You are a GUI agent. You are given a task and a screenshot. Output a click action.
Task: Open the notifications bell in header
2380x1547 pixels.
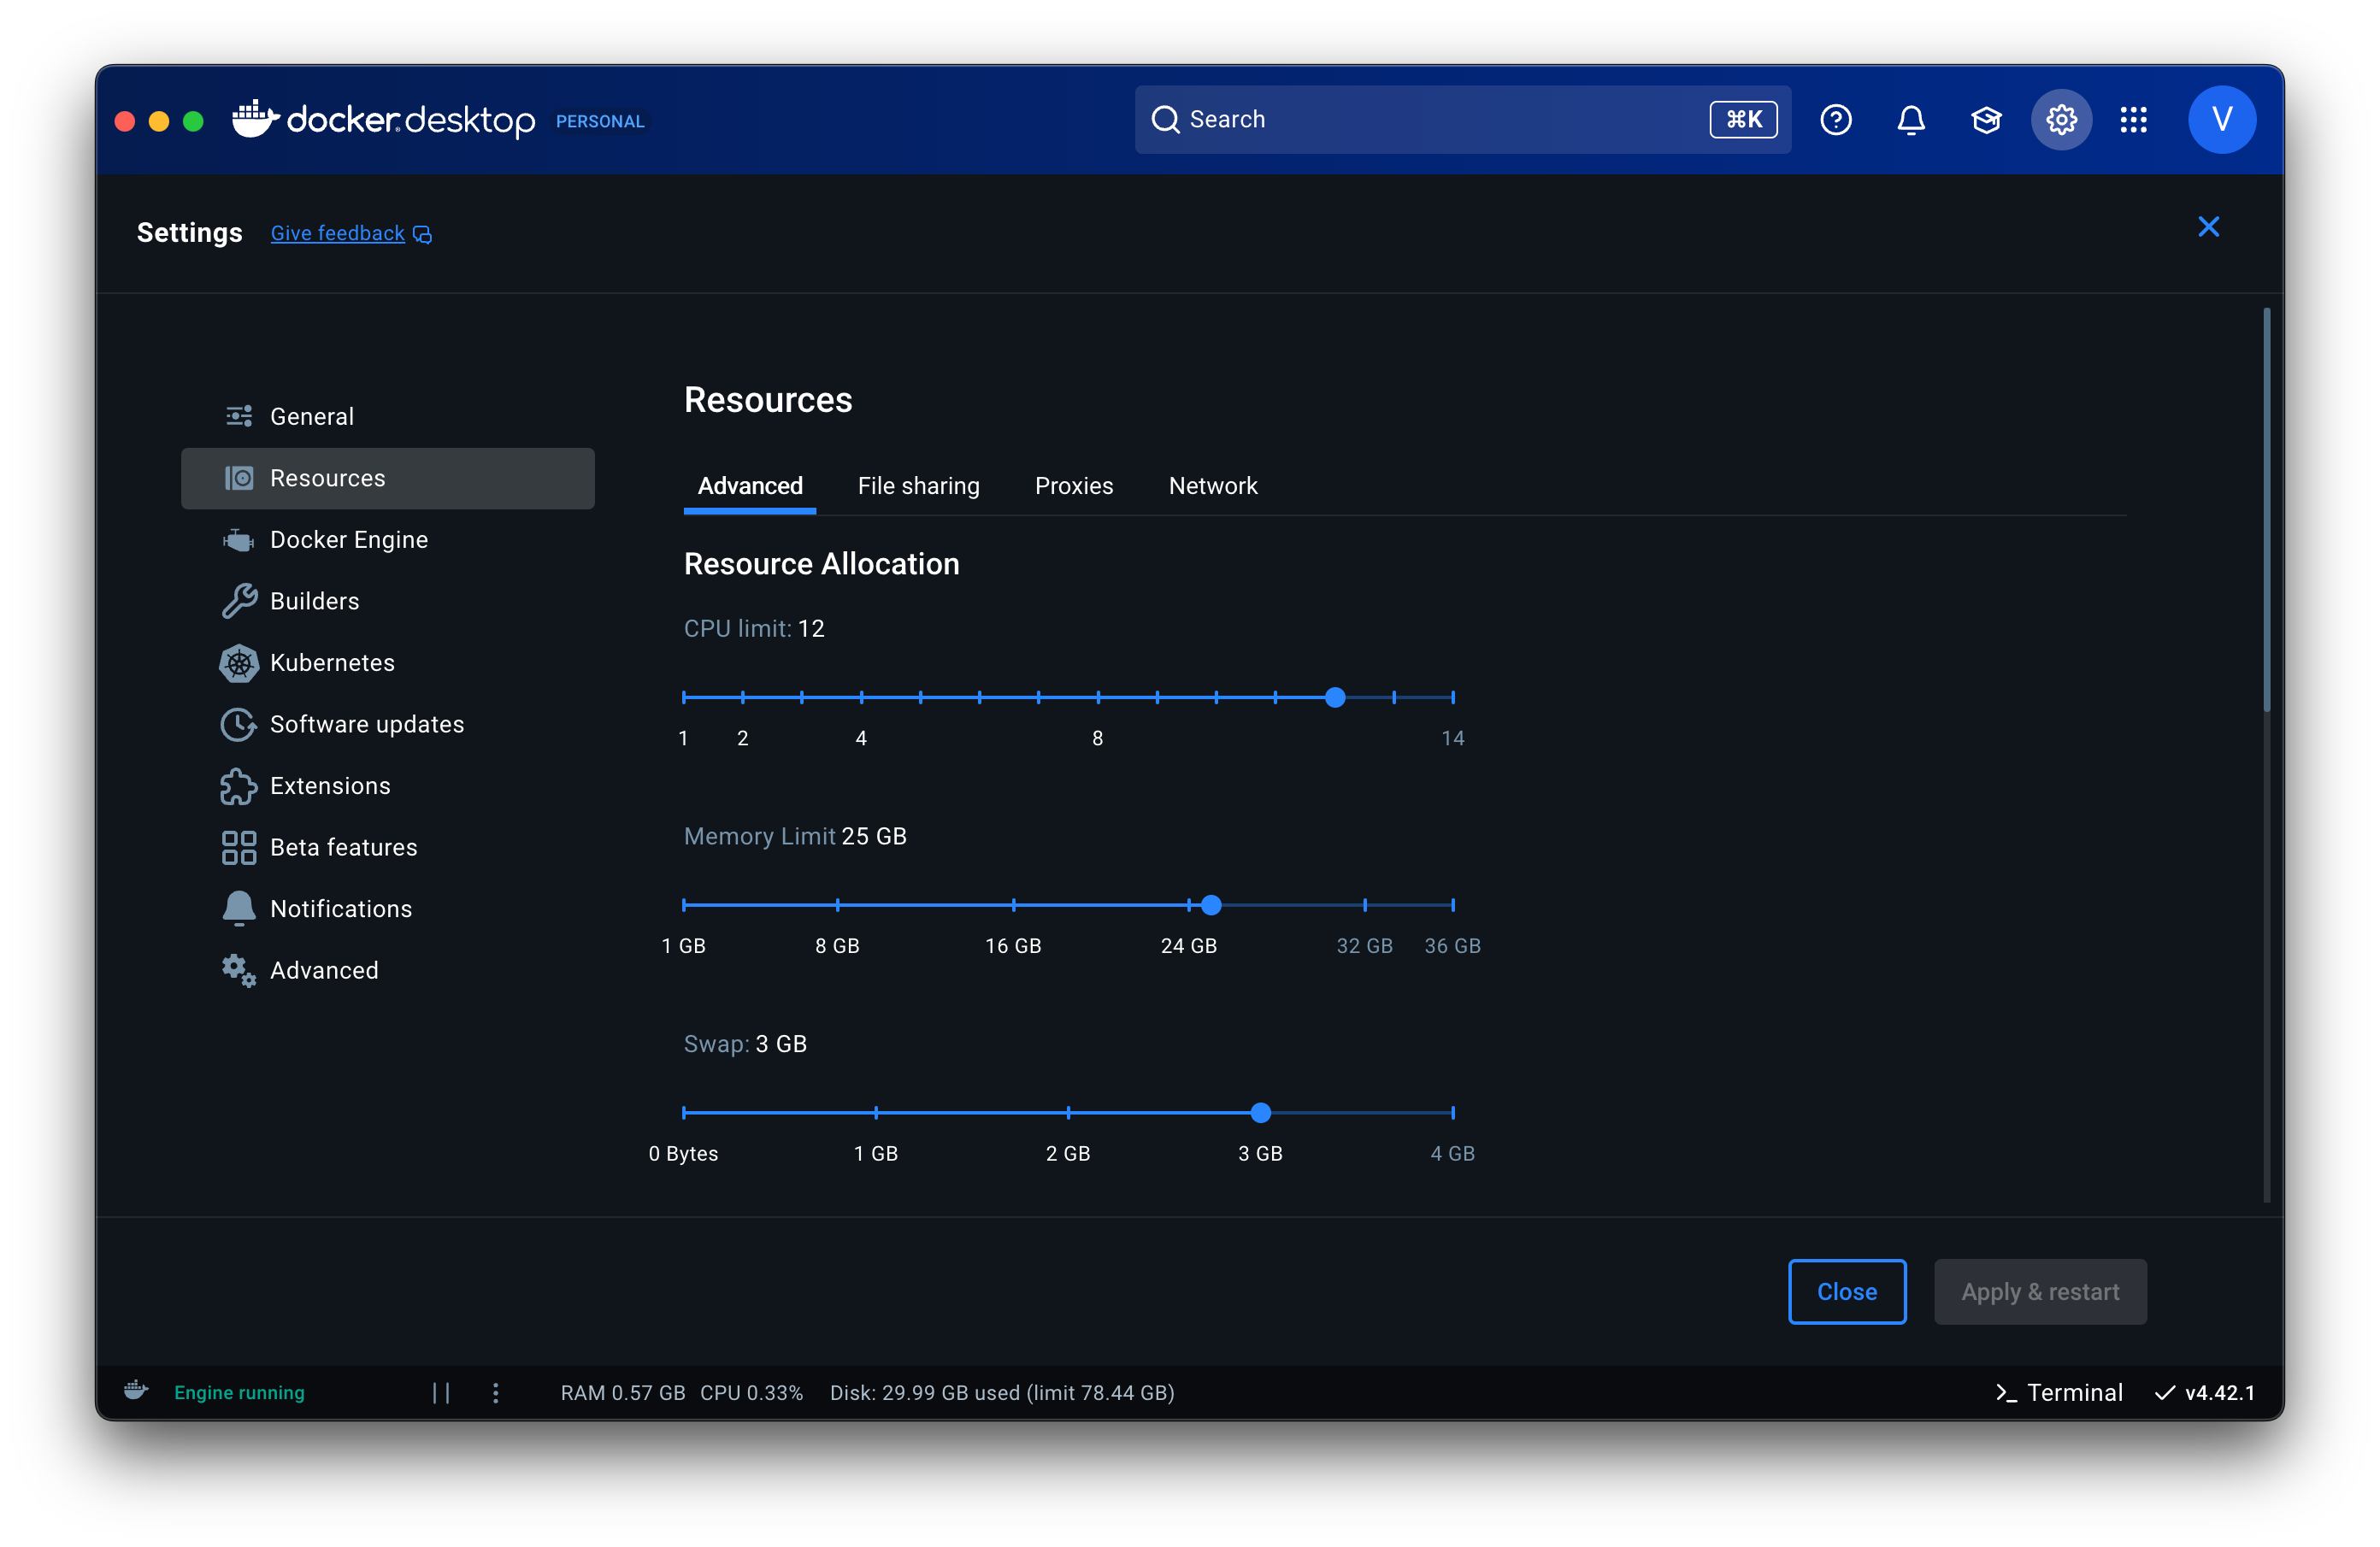[x=1910, y=120]
